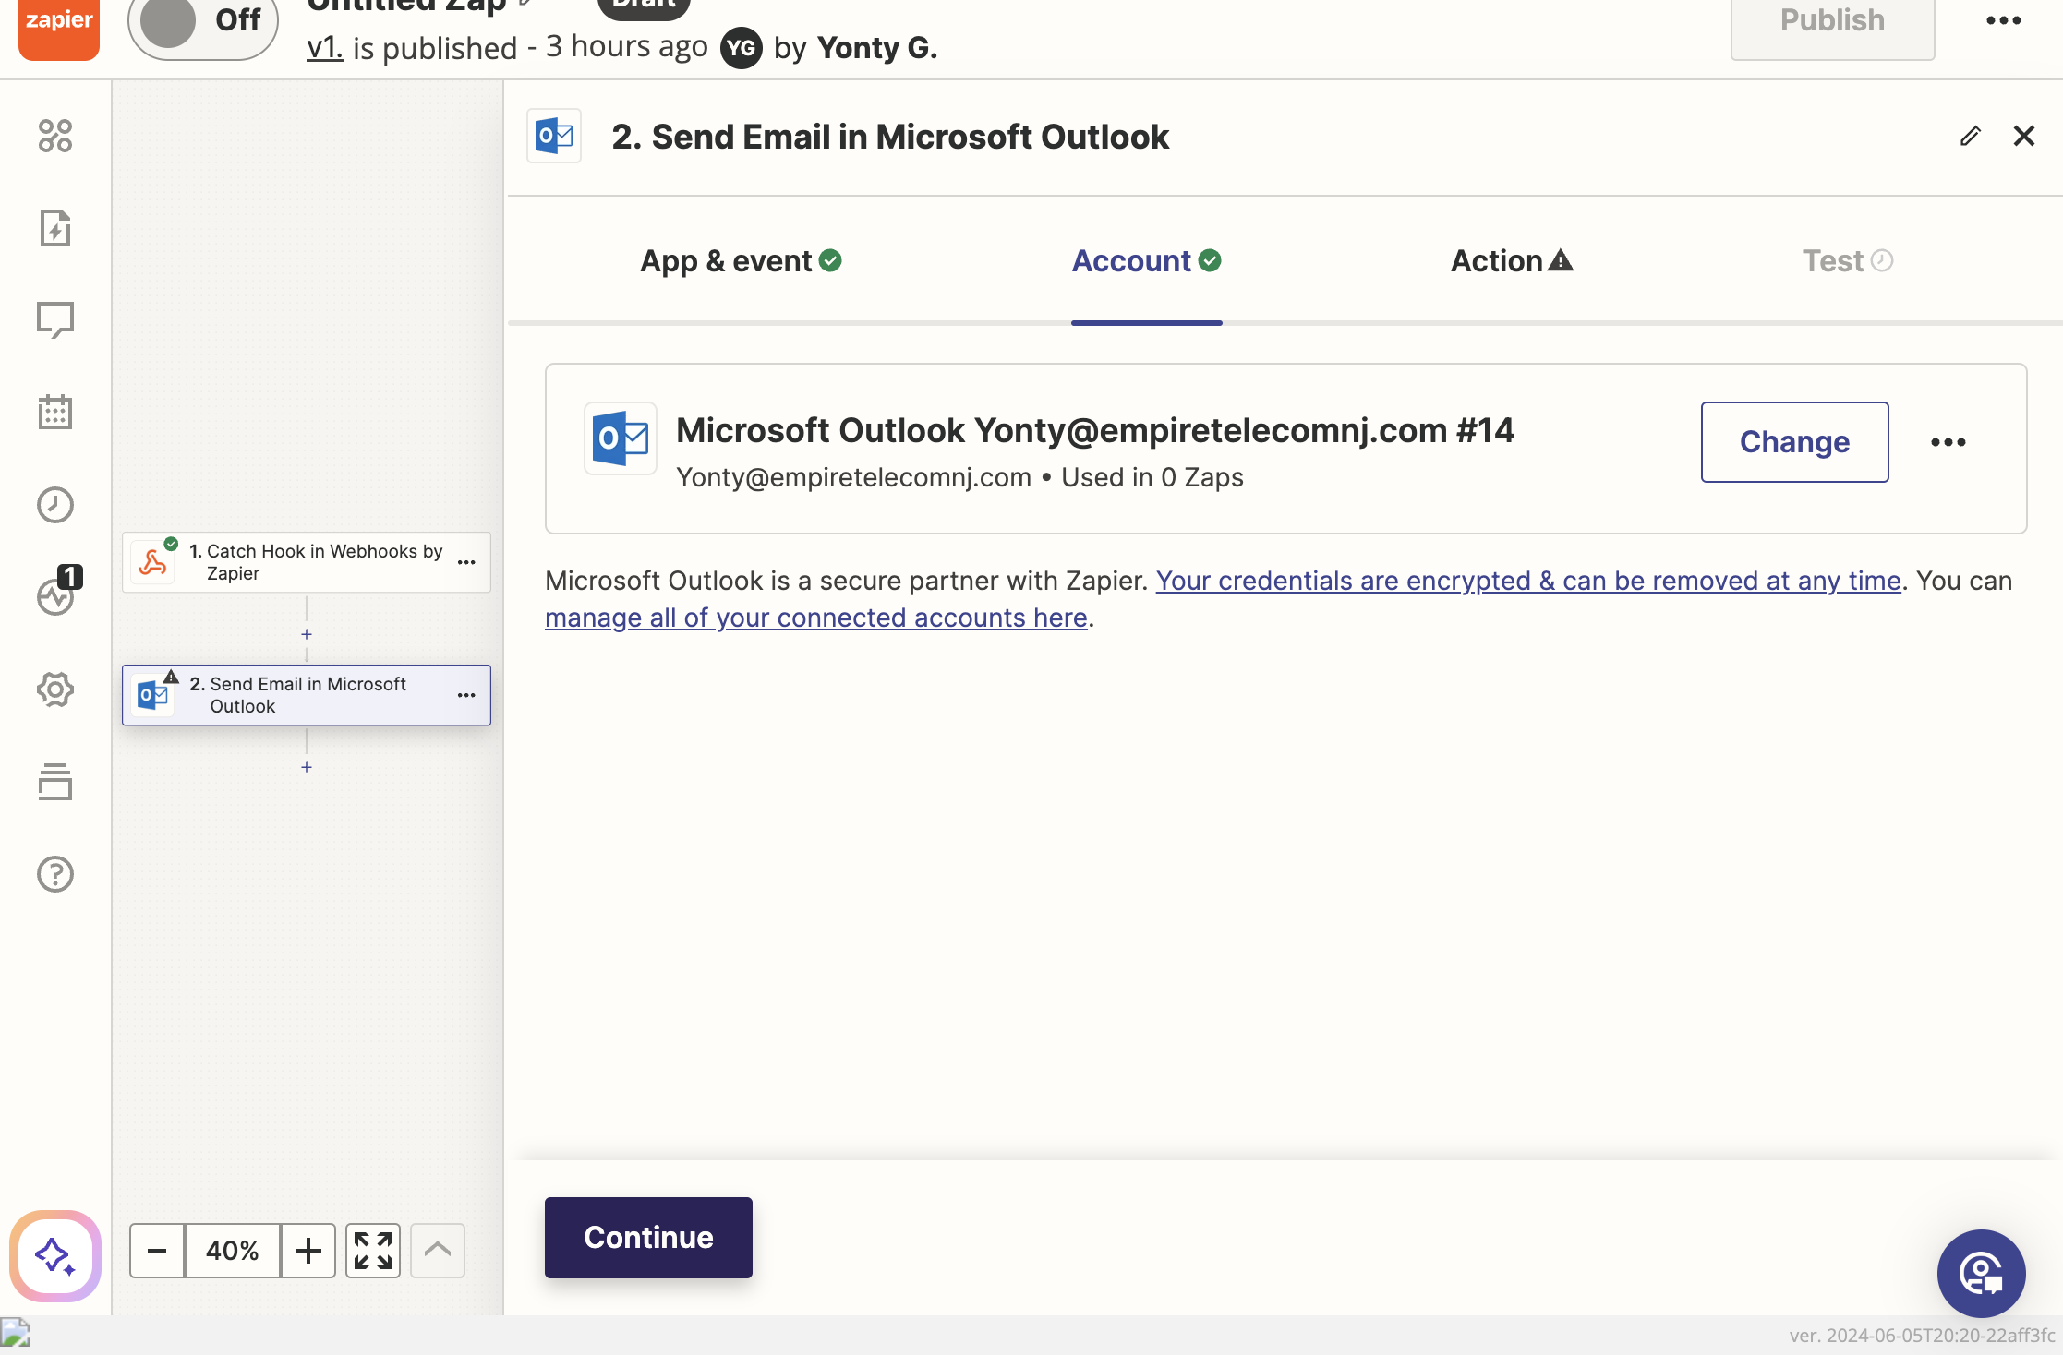This screenshot has width=2063, height=1355.
Task: Open the help question mark icon
Action: [x=55, y=874]
